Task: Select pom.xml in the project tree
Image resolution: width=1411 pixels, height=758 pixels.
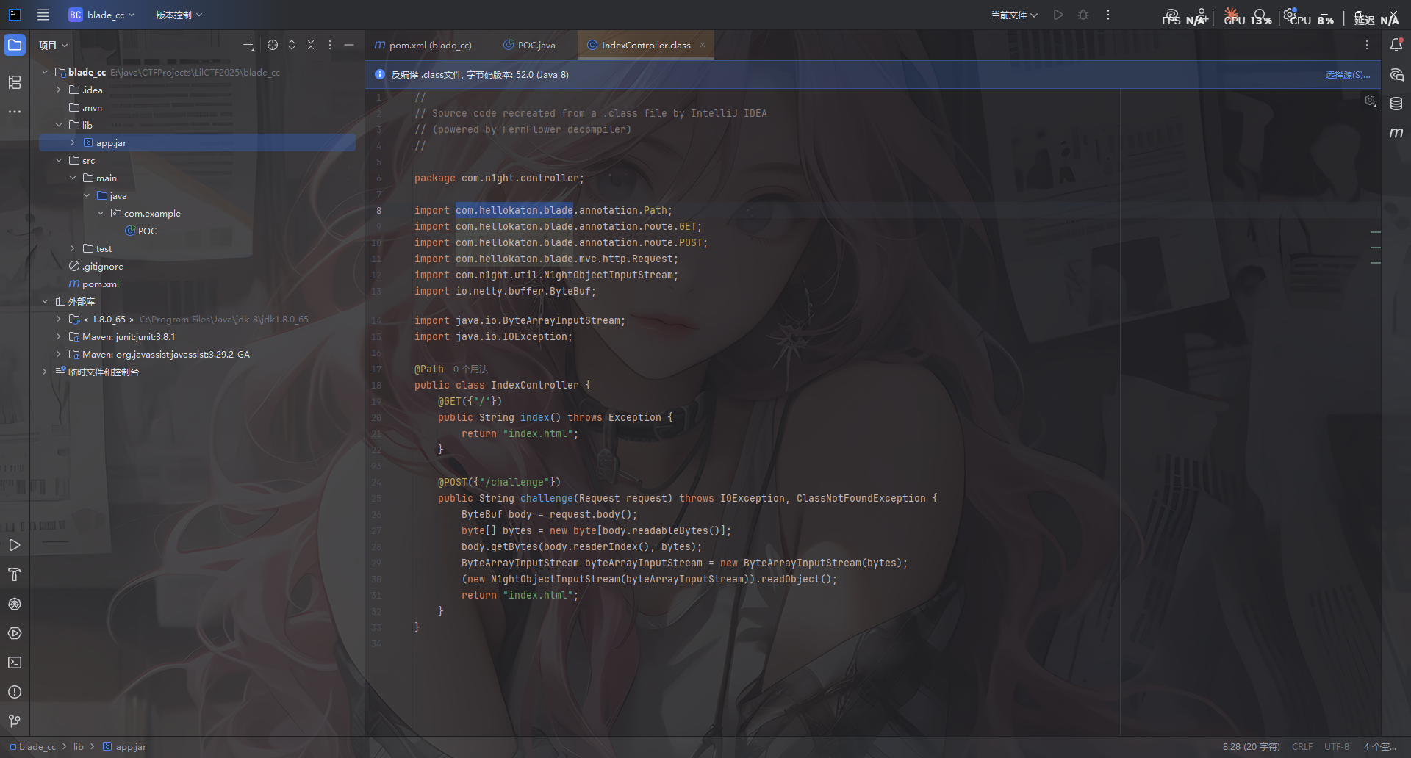Action: (100, 284)
